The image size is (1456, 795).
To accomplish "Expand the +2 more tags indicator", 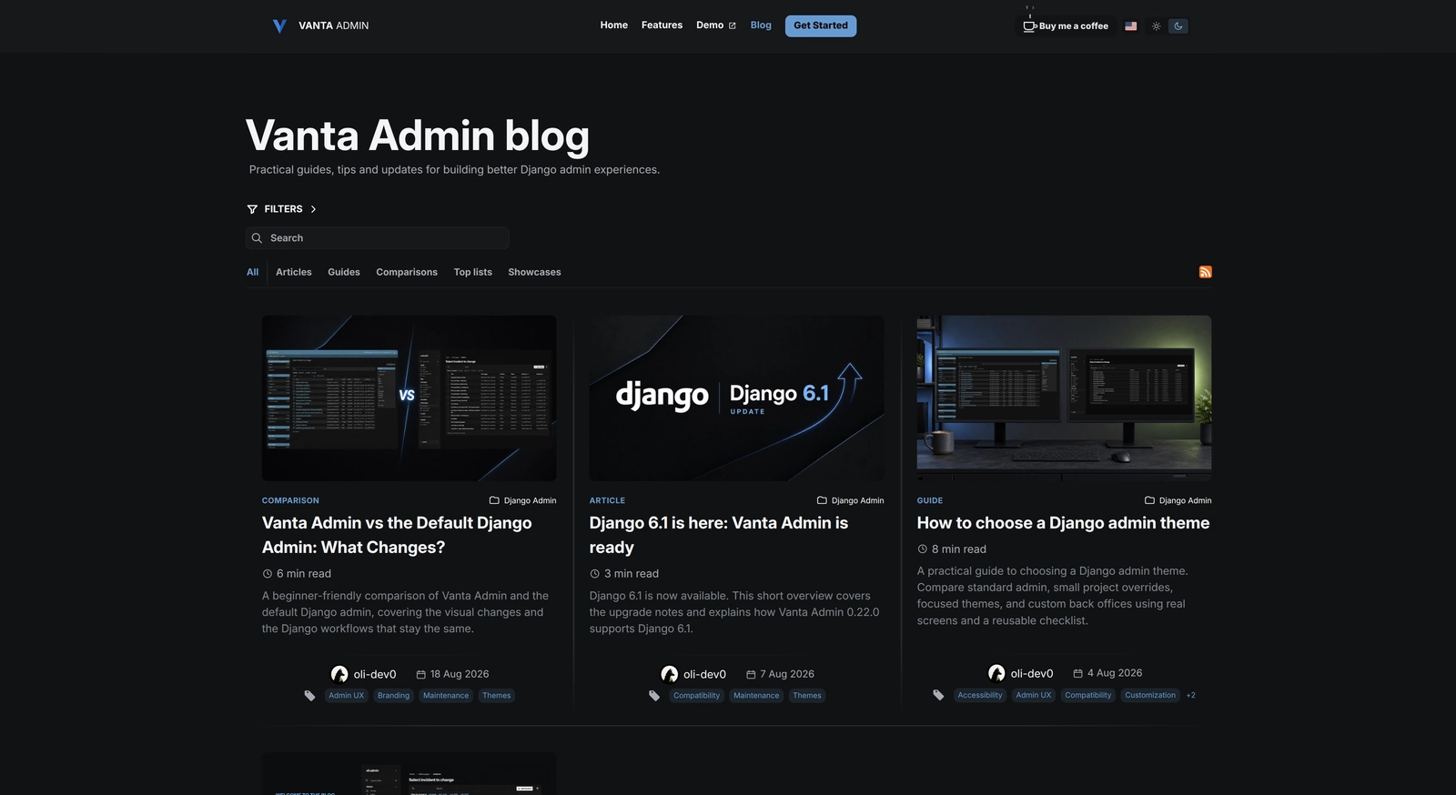I will (x=1191, y=695).
